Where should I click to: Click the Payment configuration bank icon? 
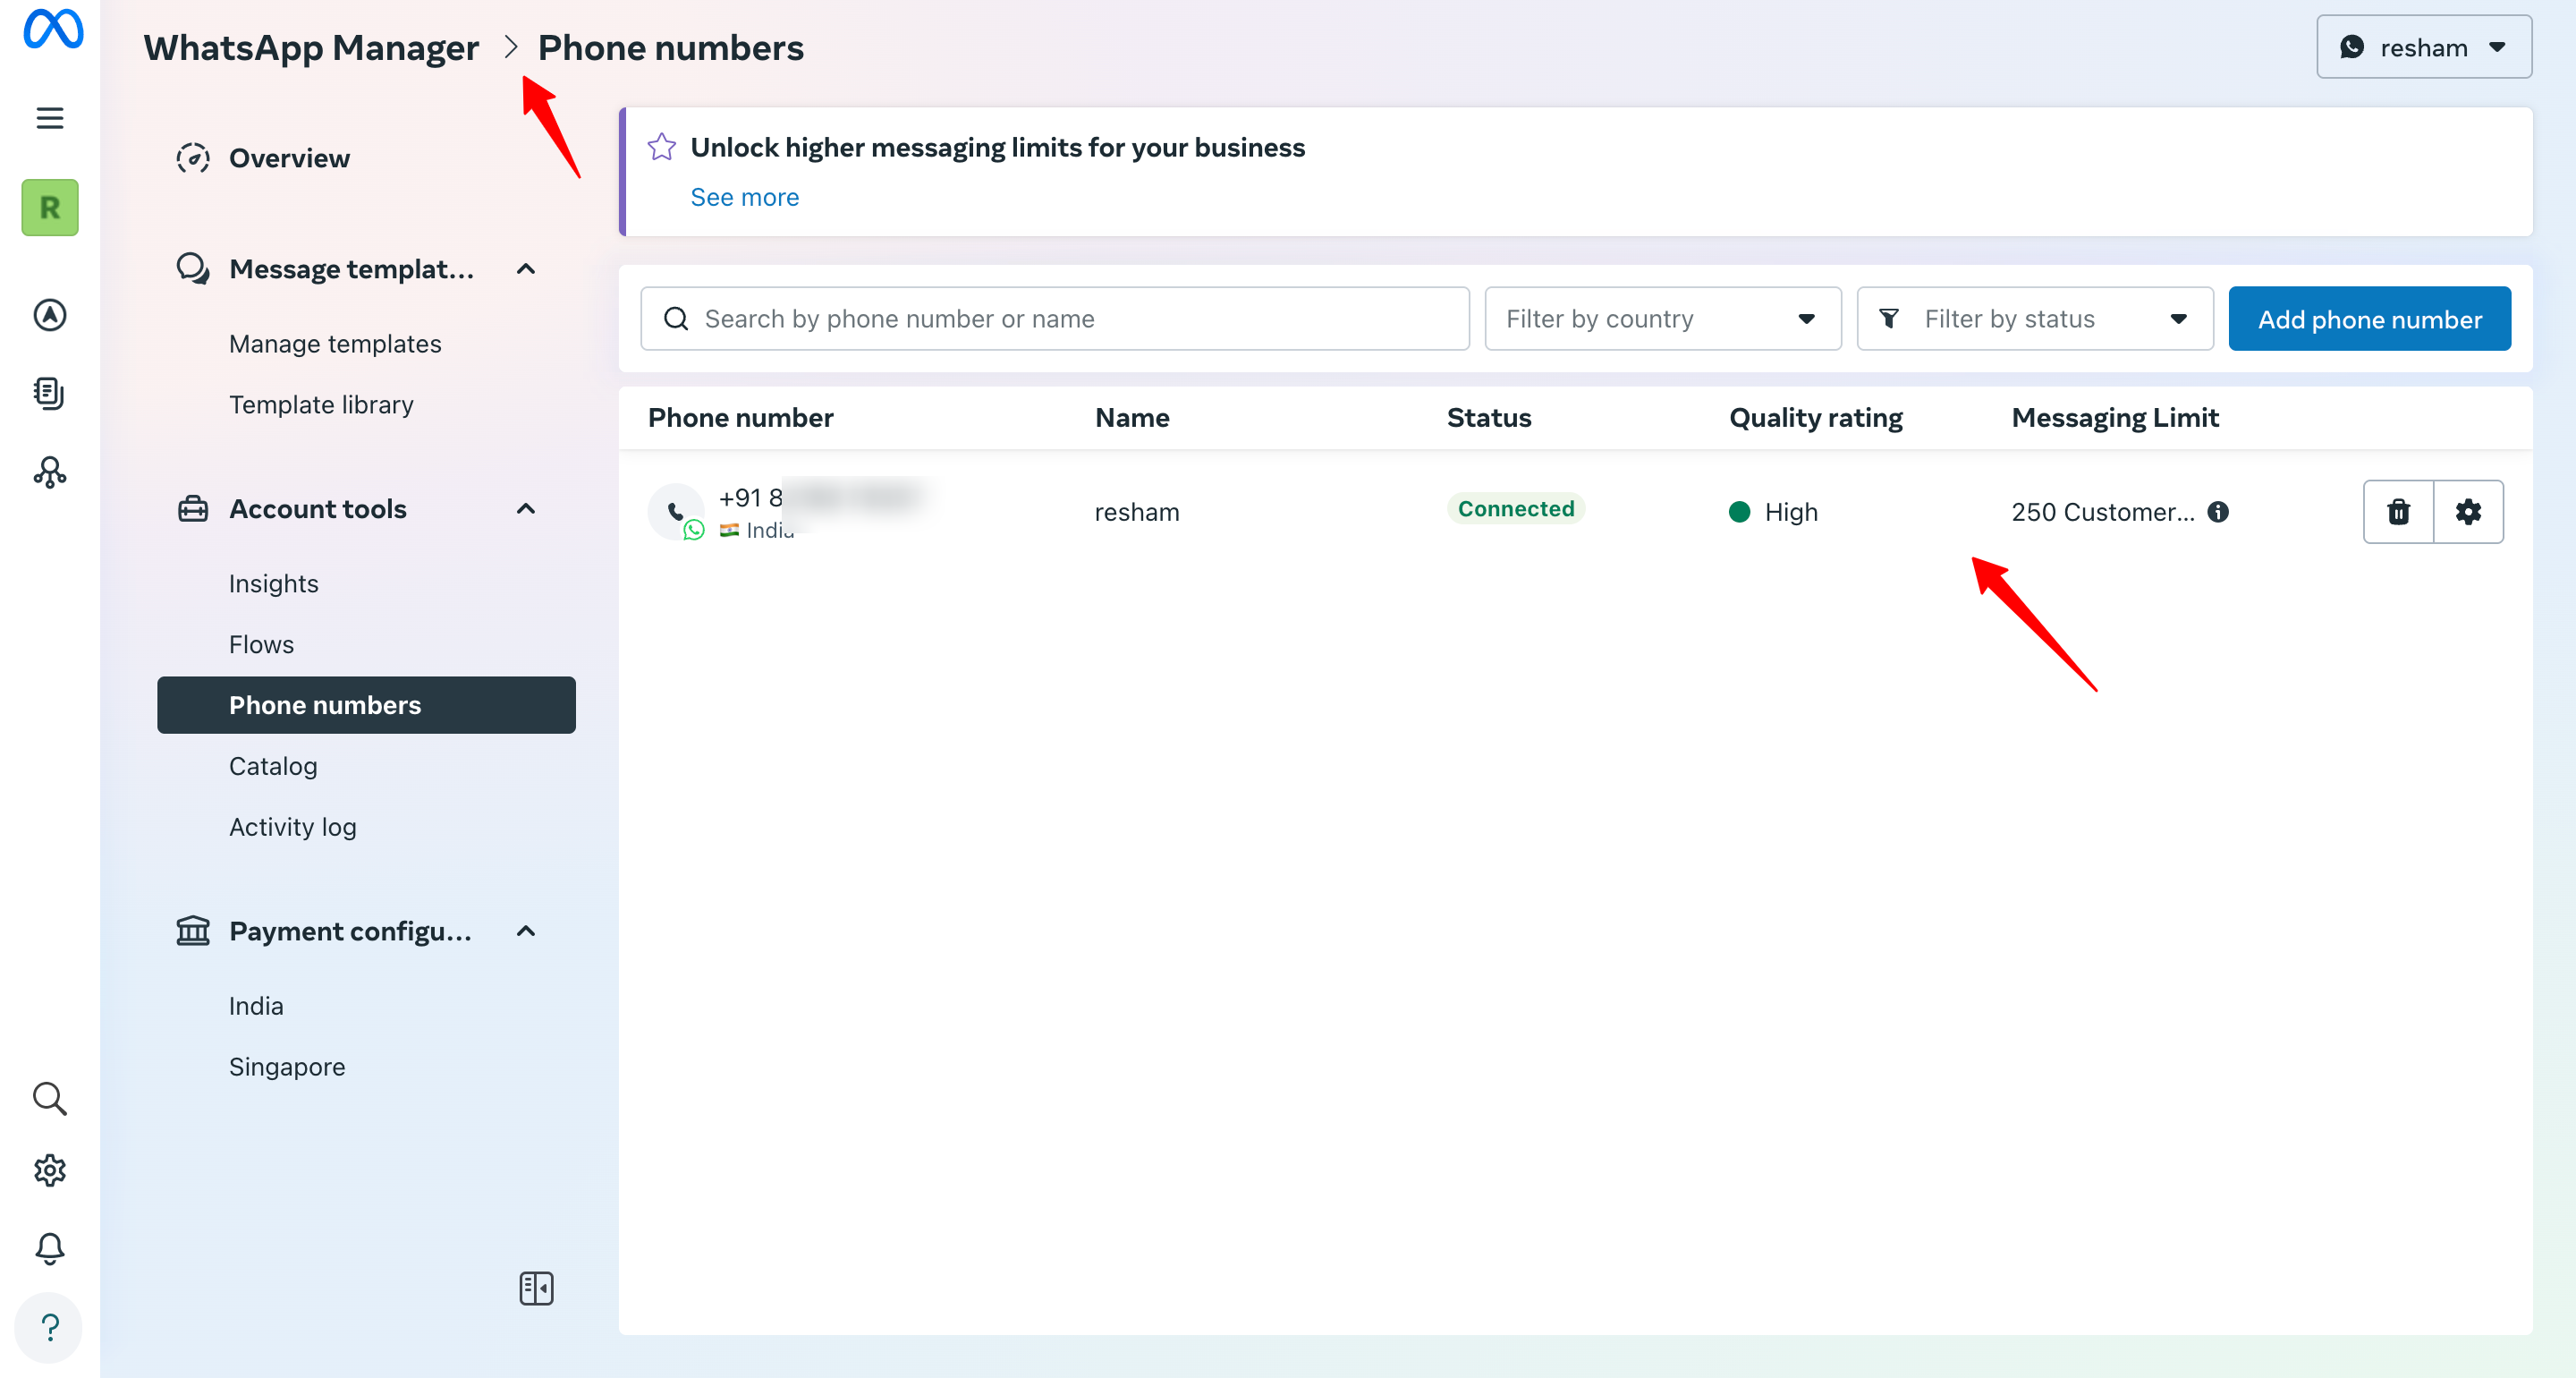(x=193, y=931)
